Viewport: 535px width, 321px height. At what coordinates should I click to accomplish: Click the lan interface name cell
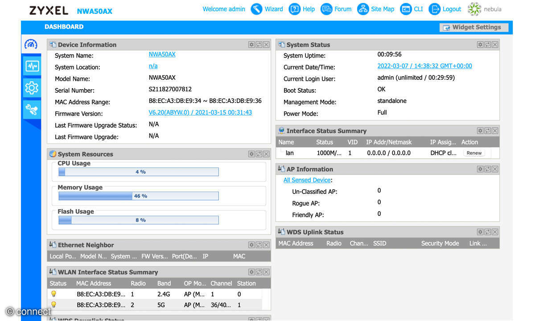coord(290,153)
